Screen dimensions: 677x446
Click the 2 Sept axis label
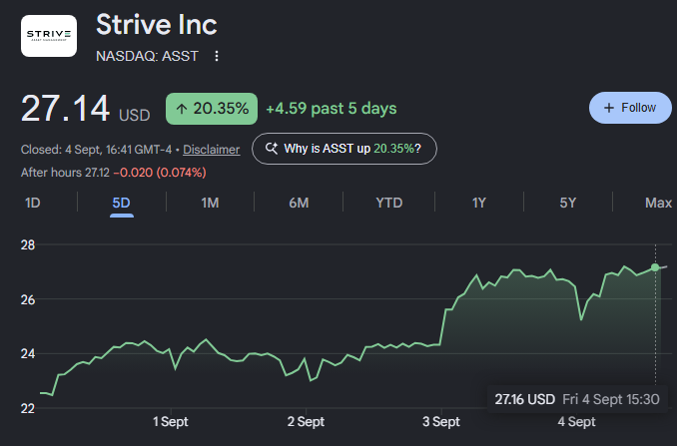pos(306,421)
